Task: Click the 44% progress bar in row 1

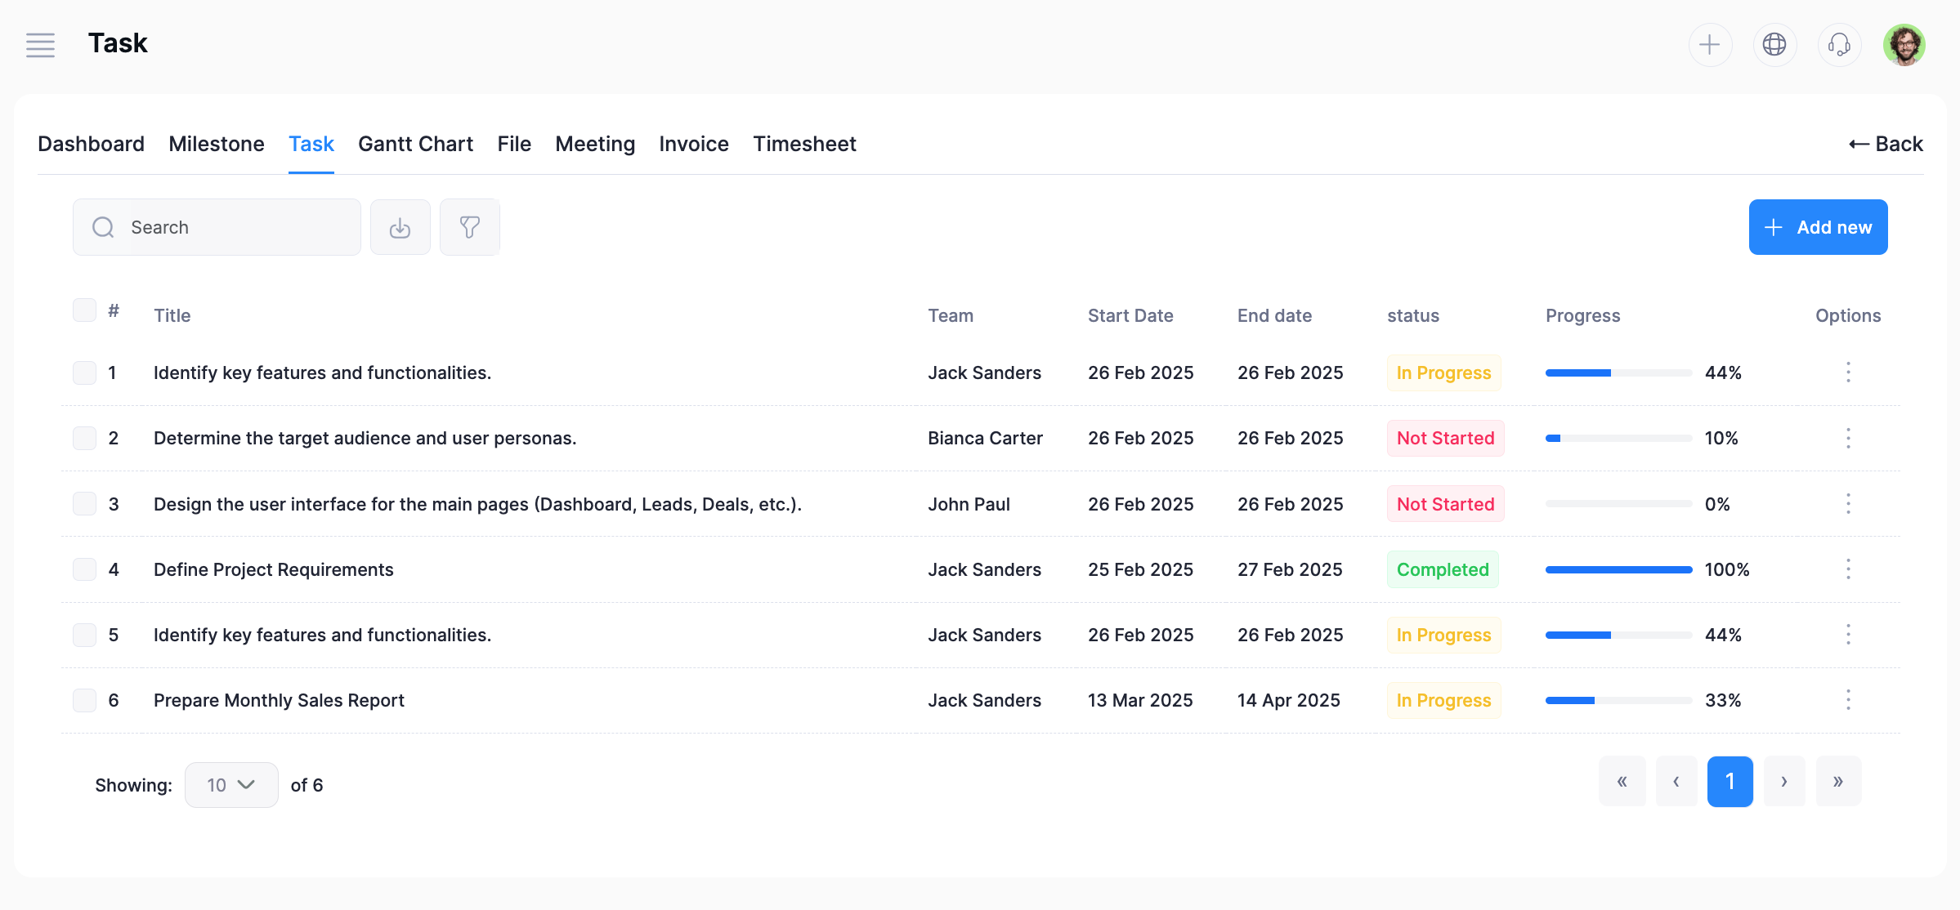Action: [1618, 373]
